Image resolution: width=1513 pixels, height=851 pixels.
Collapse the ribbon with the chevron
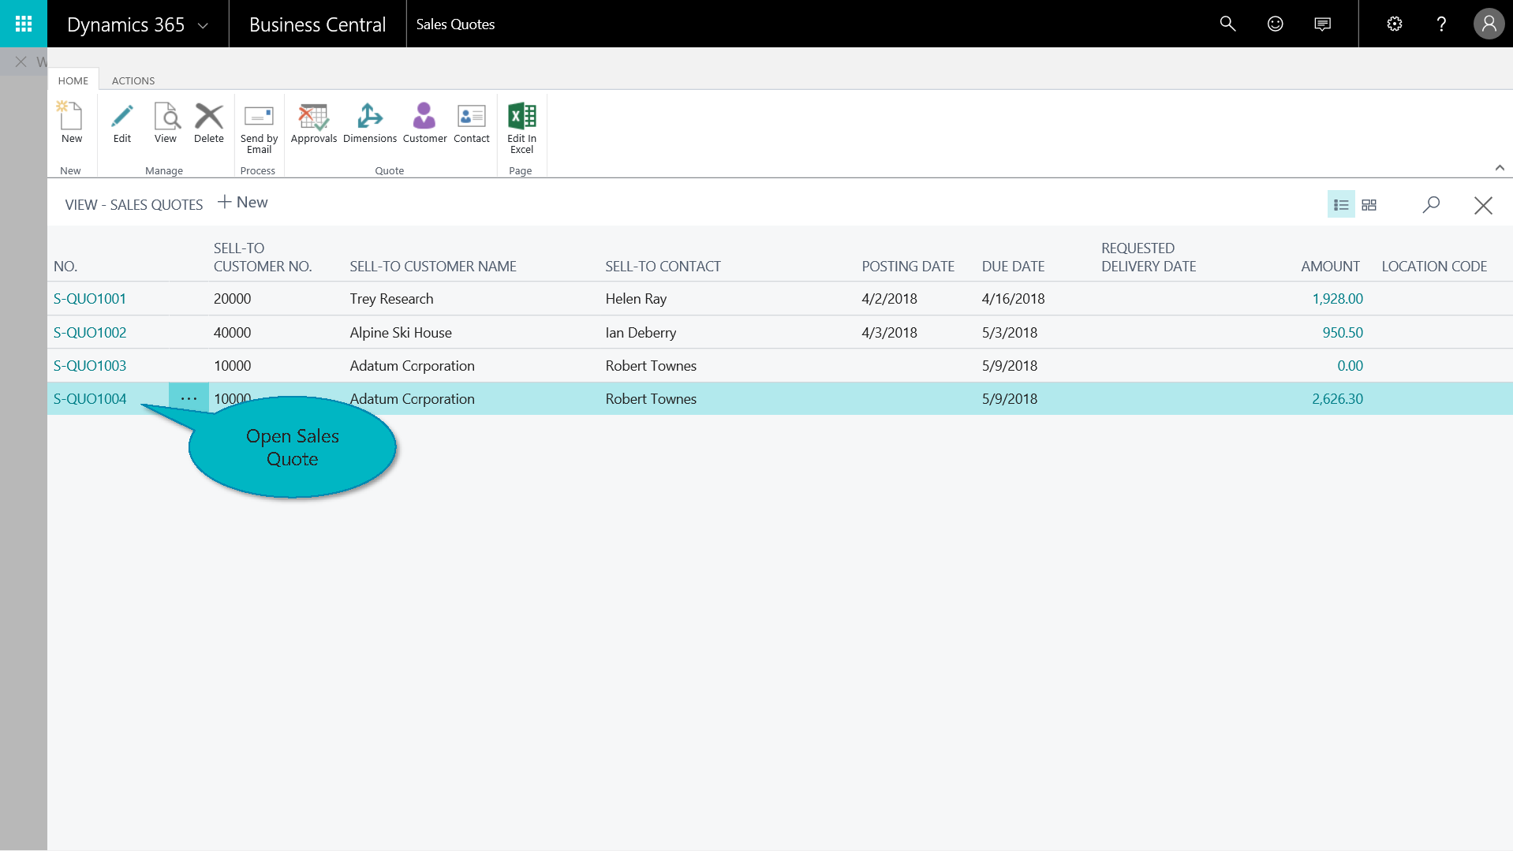(x=1500, y=168)
